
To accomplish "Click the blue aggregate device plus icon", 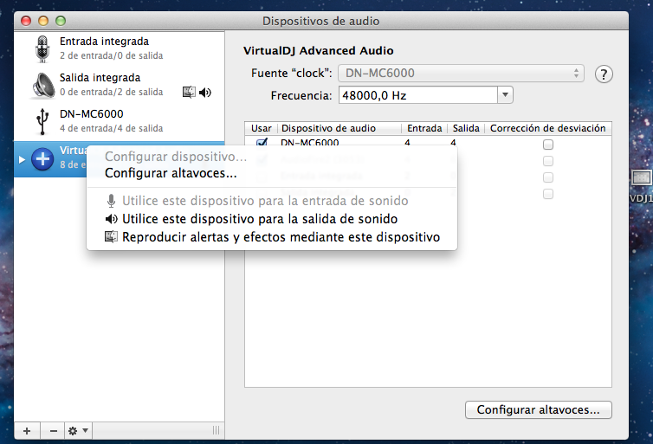I will pos(42,158).
